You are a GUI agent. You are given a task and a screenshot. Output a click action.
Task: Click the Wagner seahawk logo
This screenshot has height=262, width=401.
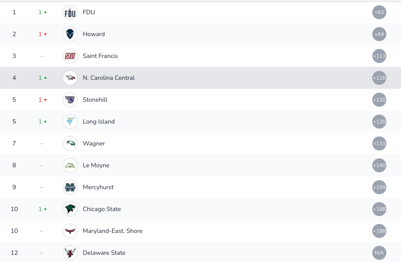tap(70, 143)
